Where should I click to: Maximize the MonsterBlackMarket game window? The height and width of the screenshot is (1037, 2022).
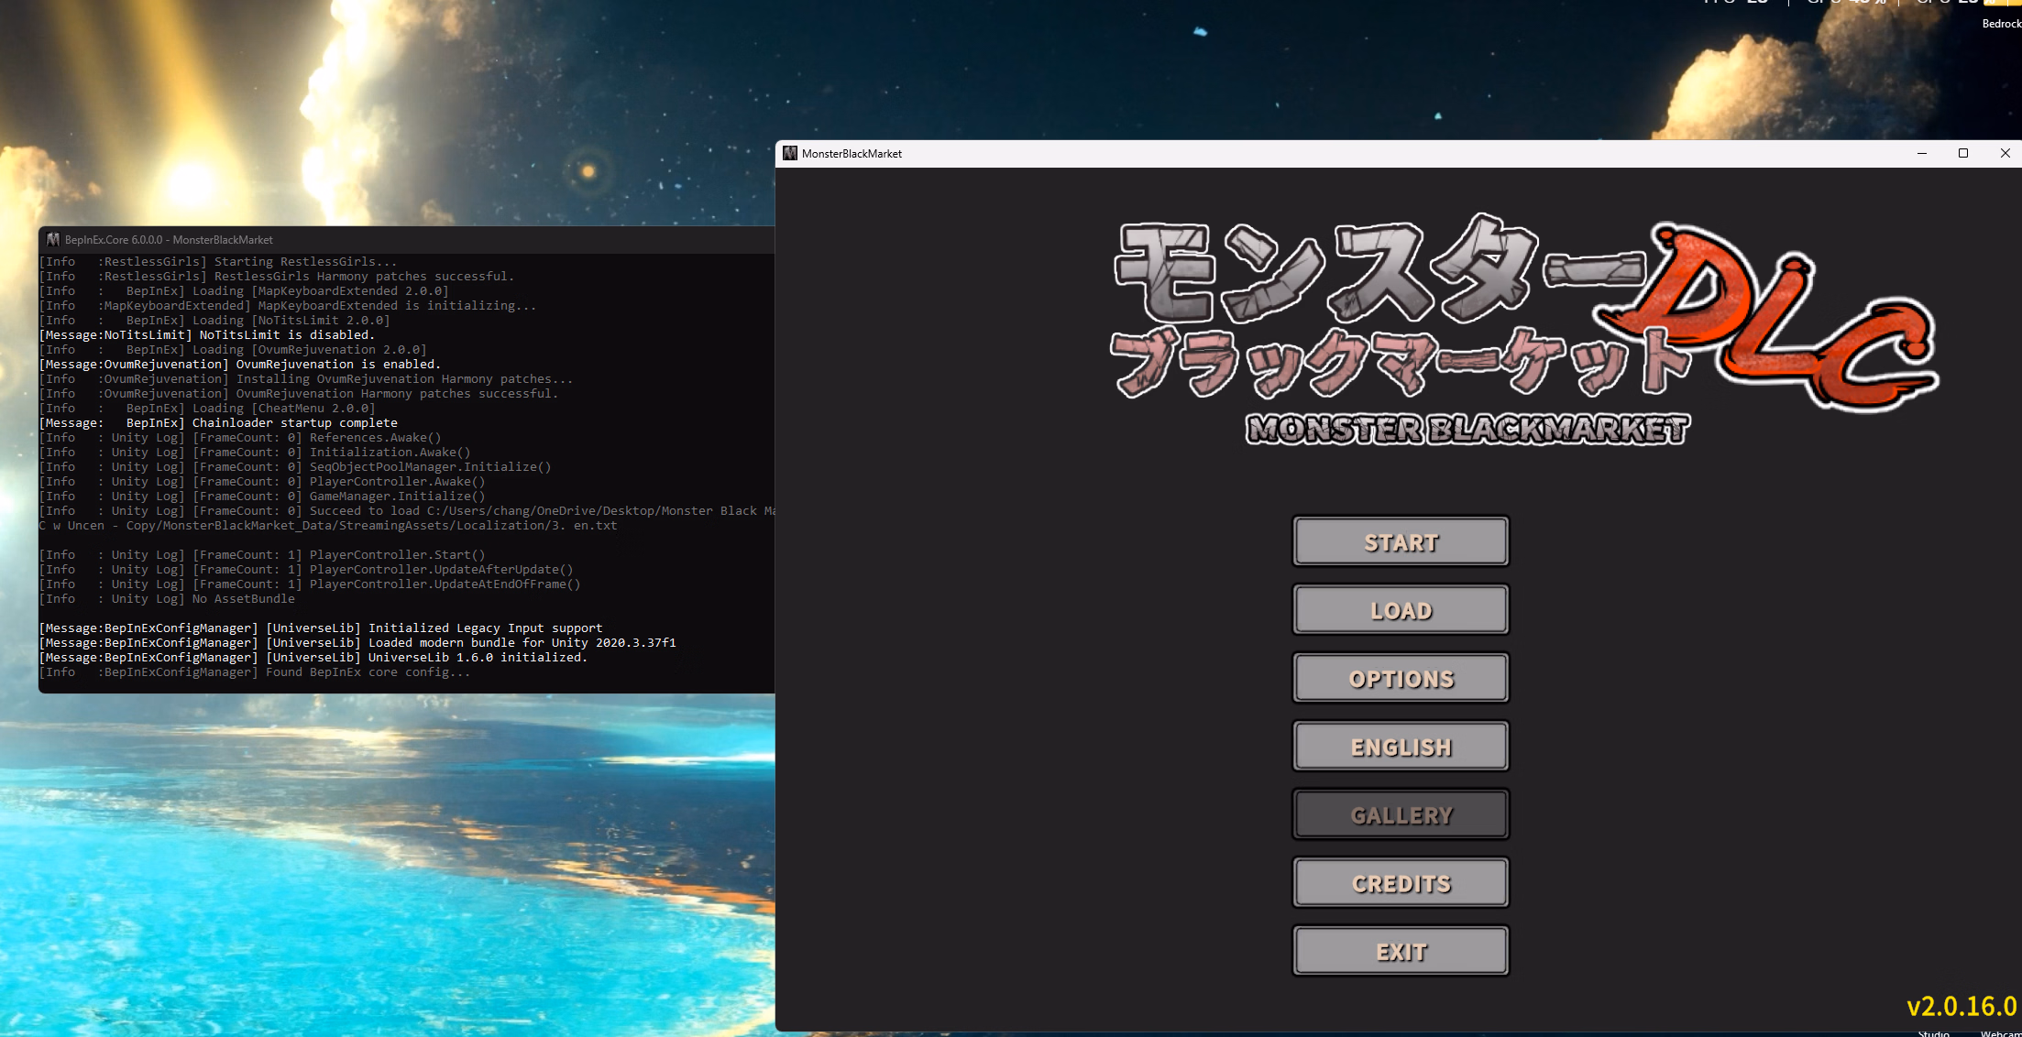tap(1962, 153)
